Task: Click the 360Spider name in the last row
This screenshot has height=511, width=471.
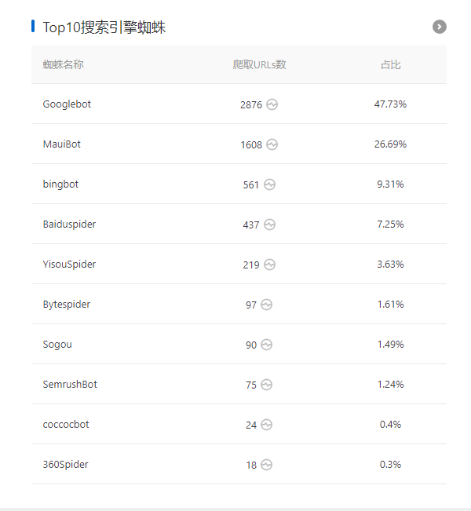Action: click(x=65, y=465)
